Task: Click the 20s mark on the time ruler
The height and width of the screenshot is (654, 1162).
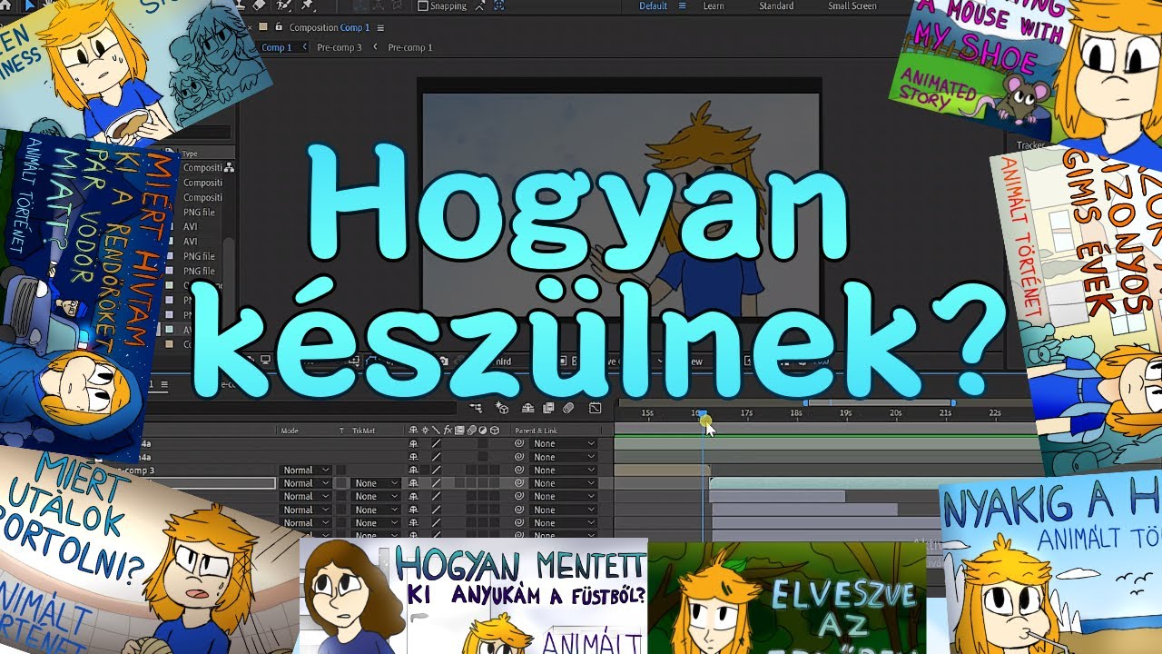Action: click(x=896, y=413)
